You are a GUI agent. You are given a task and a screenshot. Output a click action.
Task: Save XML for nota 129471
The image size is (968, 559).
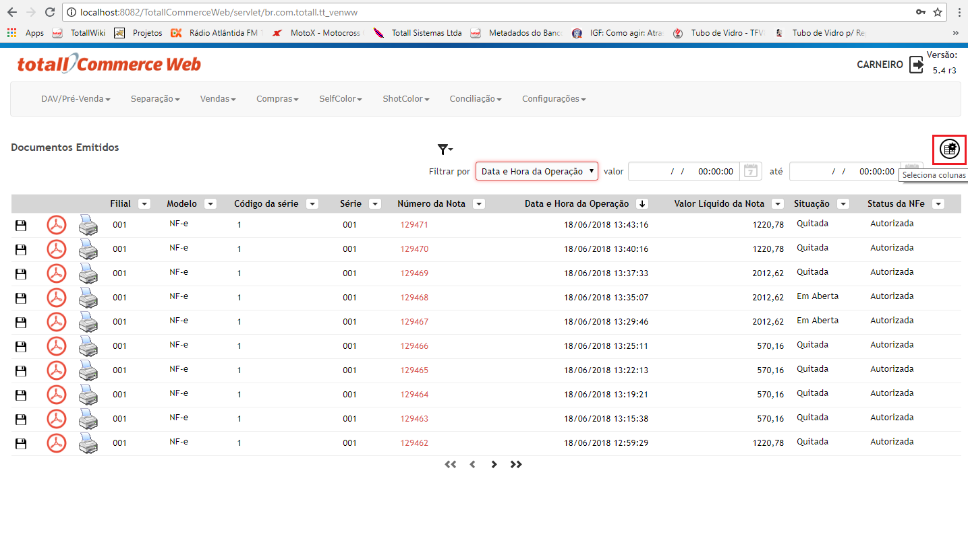(20, 225)
